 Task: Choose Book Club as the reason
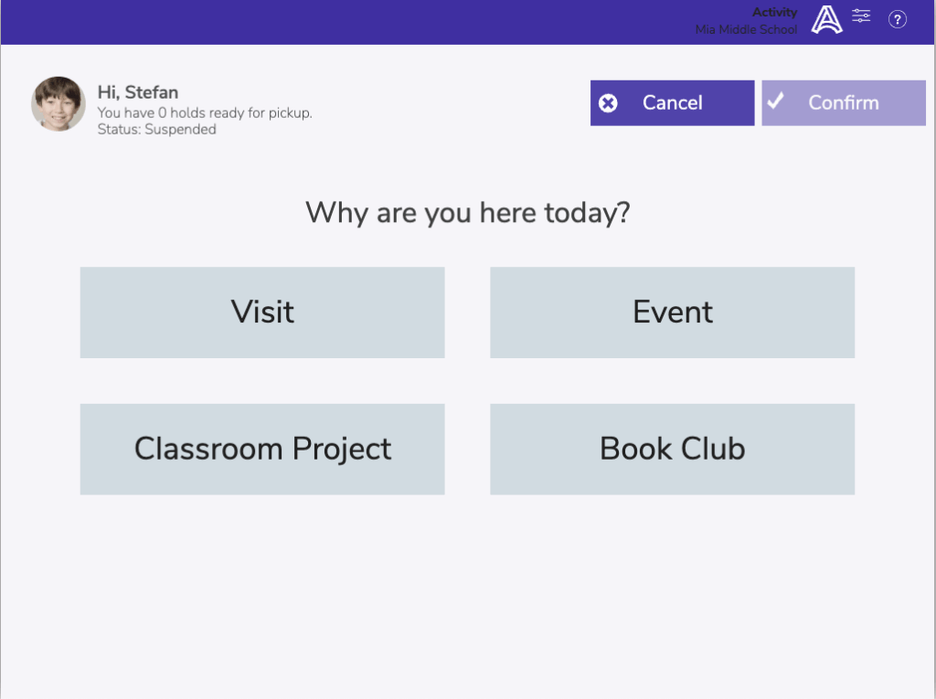pyautogui.click(x=672, y=450)
